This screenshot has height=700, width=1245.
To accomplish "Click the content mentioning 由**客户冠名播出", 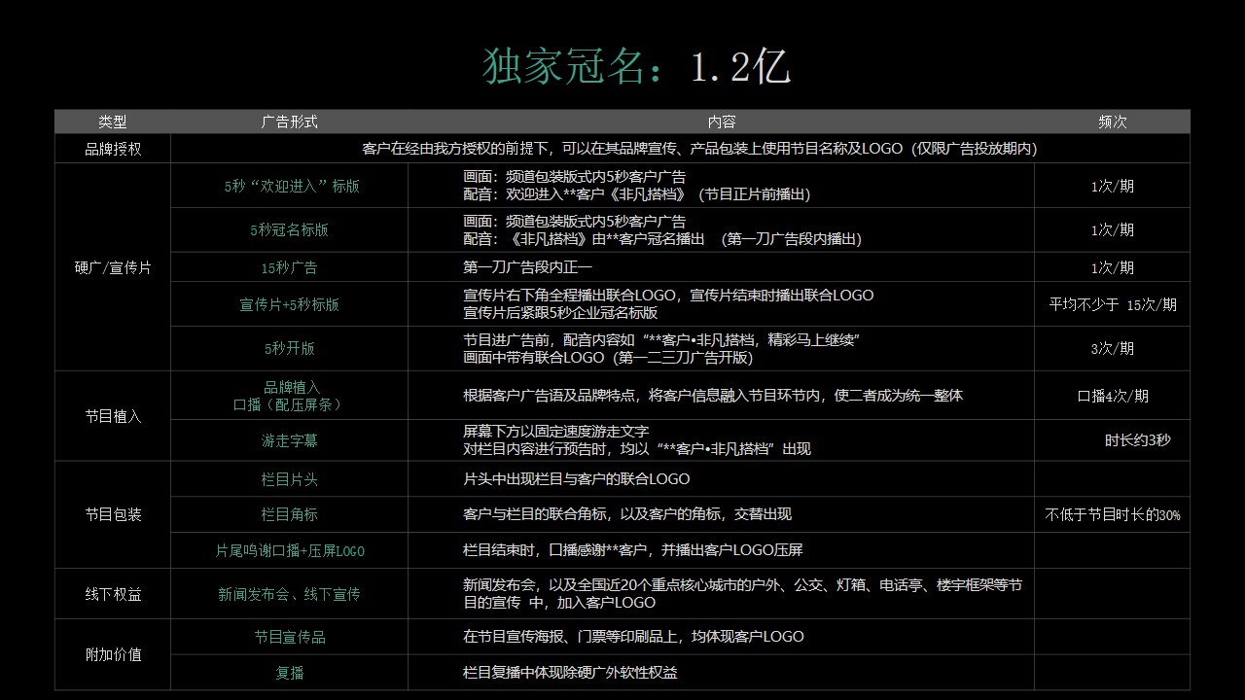I will (x=721, y=230).
